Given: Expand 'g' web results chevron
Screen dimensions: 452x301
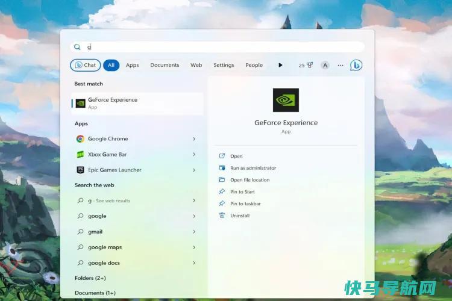Looking at the screenshot, I should click(194, 200).
